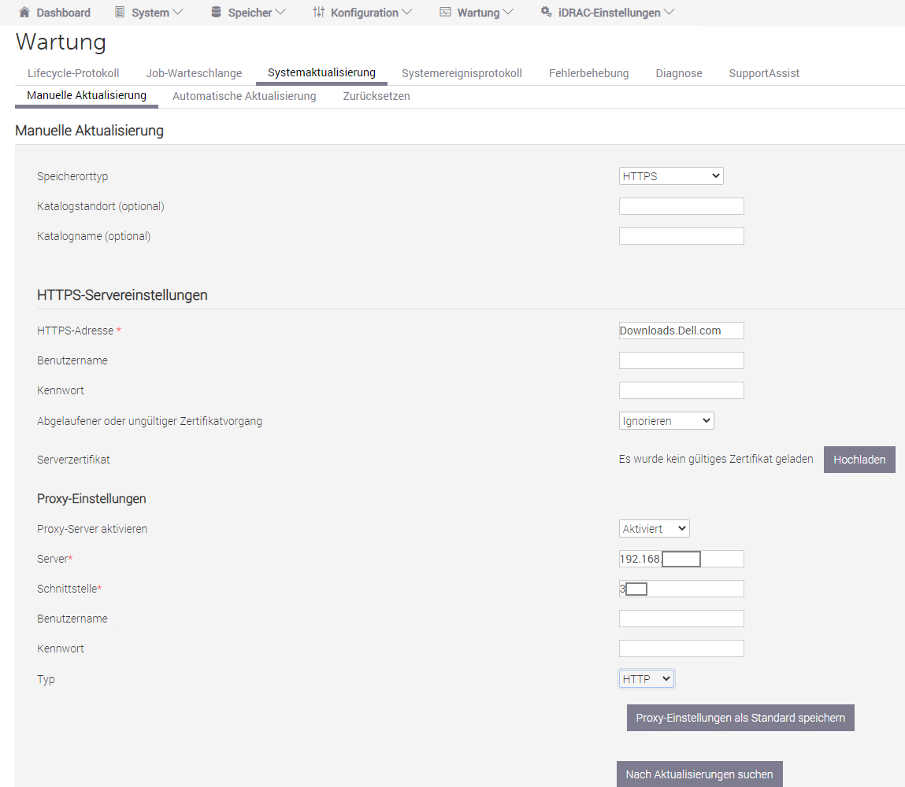Image resolution: width=905 pixels, height=787 pixels.
Task: Click the Schnittstelle port field
Action: click(x=681, y=589)
